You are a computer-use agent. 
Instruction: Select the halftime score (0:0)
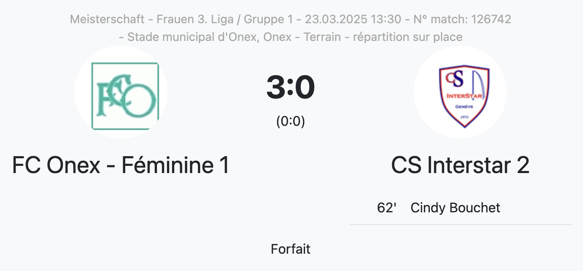(291, 122)
